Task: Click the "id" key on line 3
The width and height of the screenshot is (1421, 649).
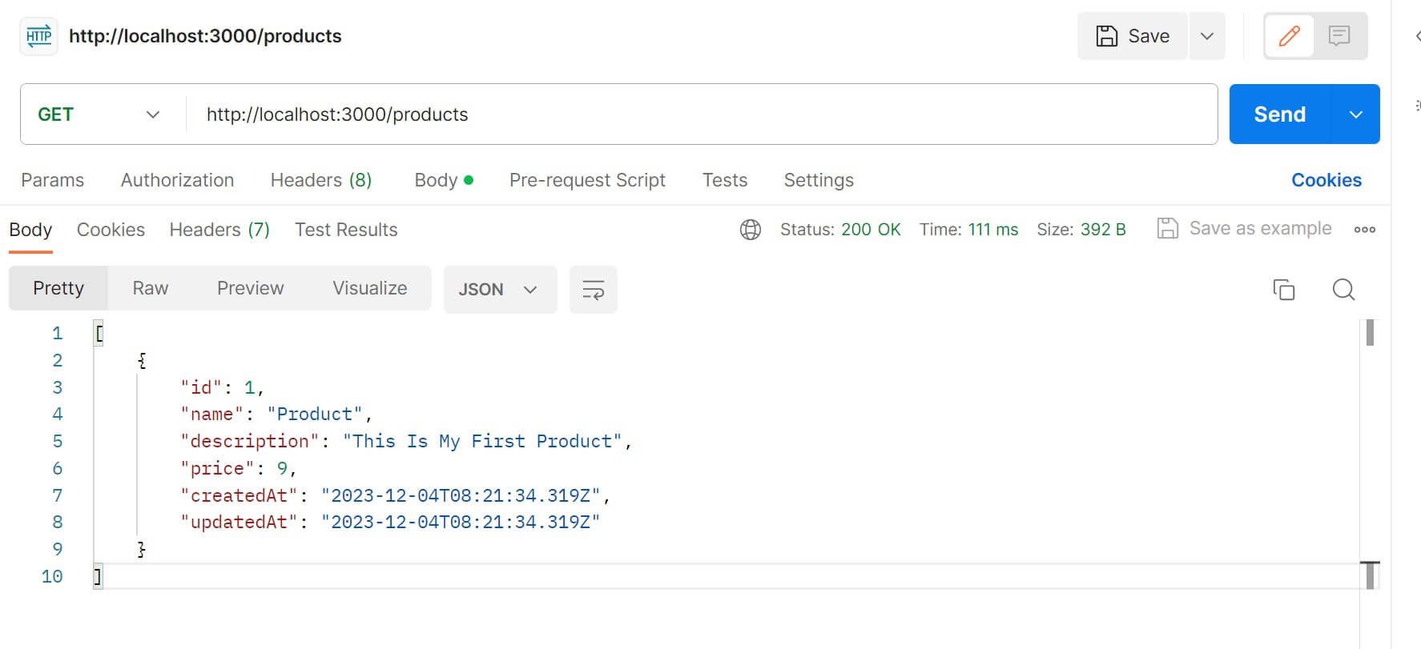Action: click(201, 387)
